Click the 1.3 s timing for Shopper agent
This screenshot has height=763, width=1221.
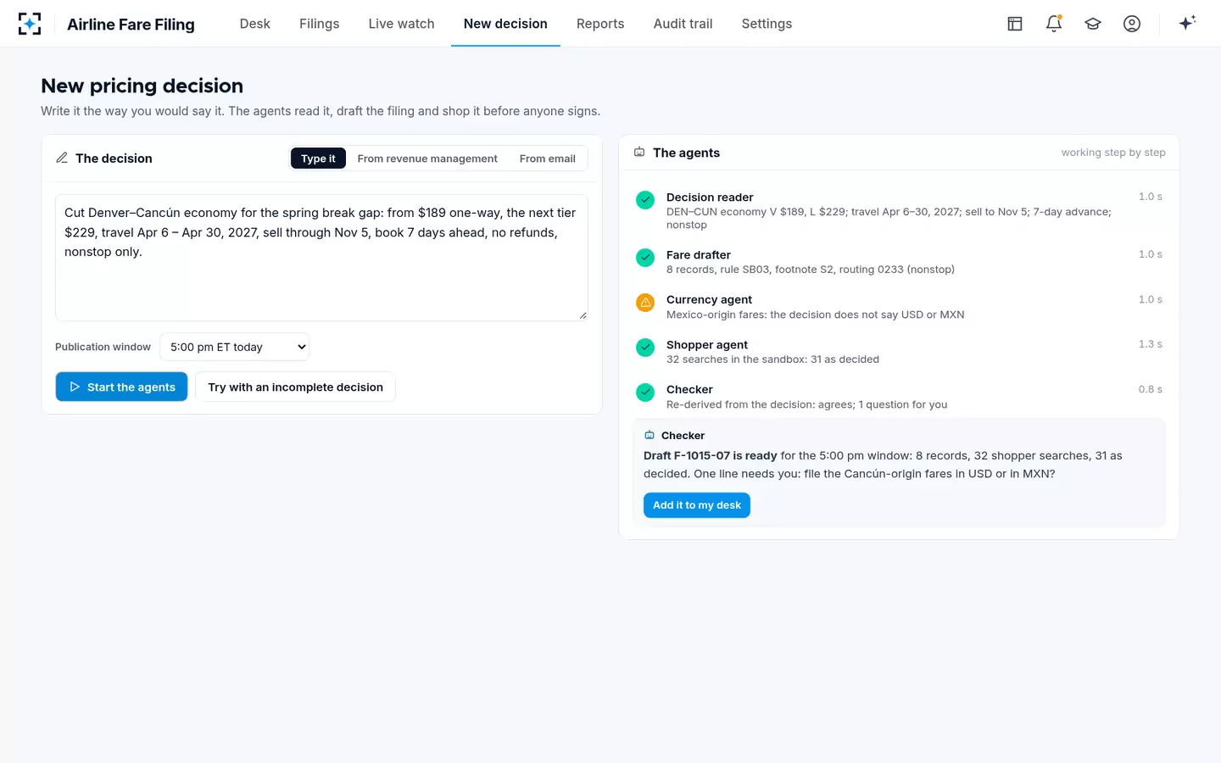1151,344
